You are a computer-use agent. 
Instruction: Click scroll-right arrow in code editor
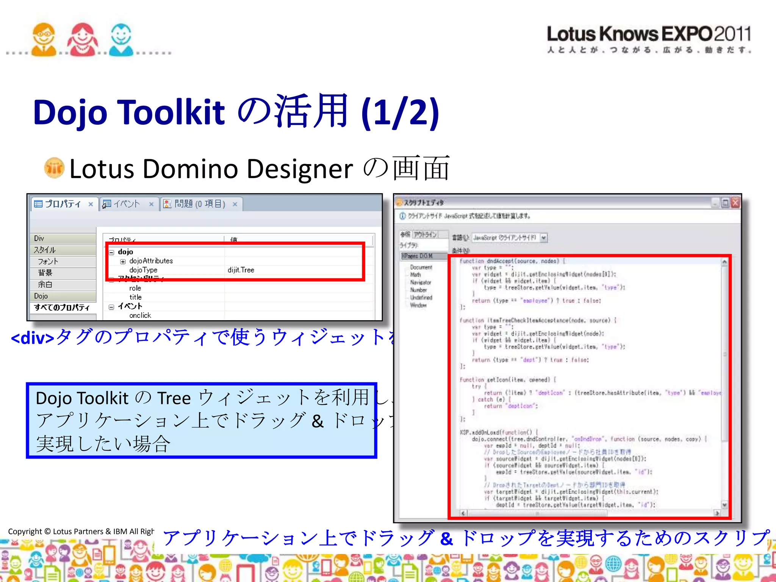click(x=717, y=513)
